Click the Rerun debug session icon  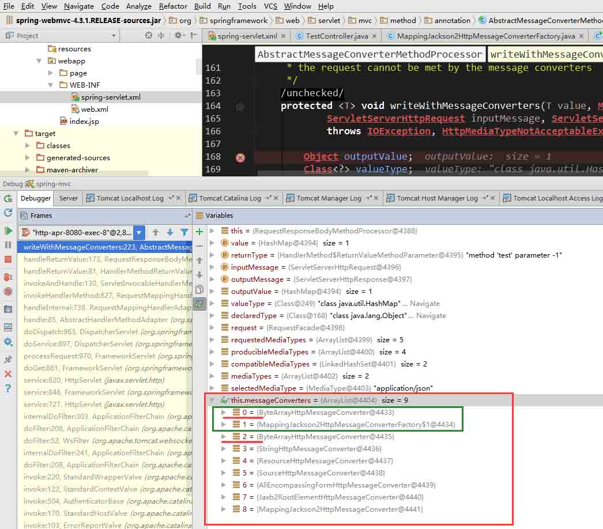pos(8,198)
